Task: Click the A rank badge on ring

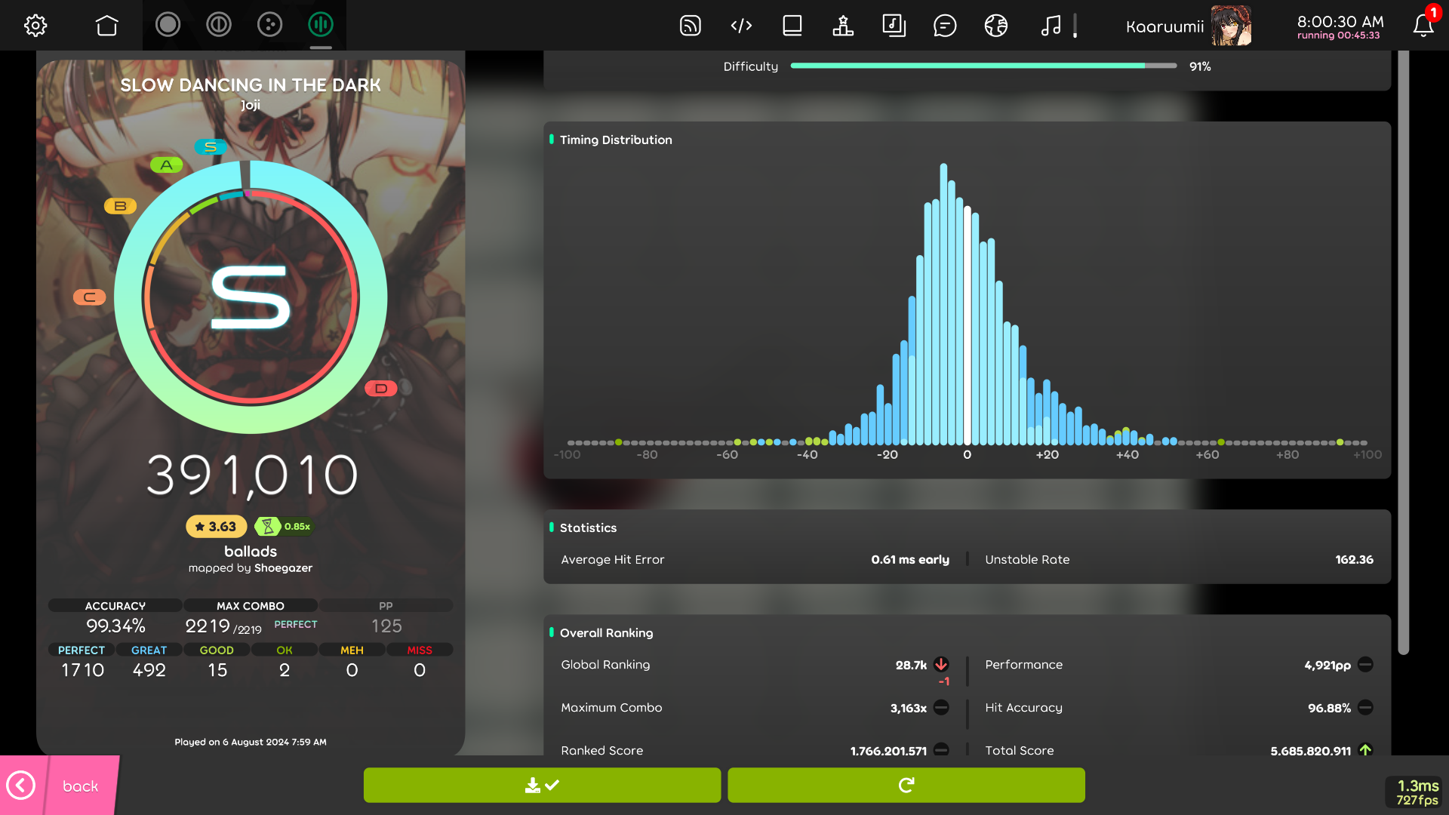Action: [x=166, y=165]
